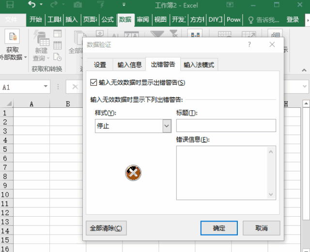Click the Redo arrow icon
Viewport: 310px width, 252px height.
tap(54, 4)
